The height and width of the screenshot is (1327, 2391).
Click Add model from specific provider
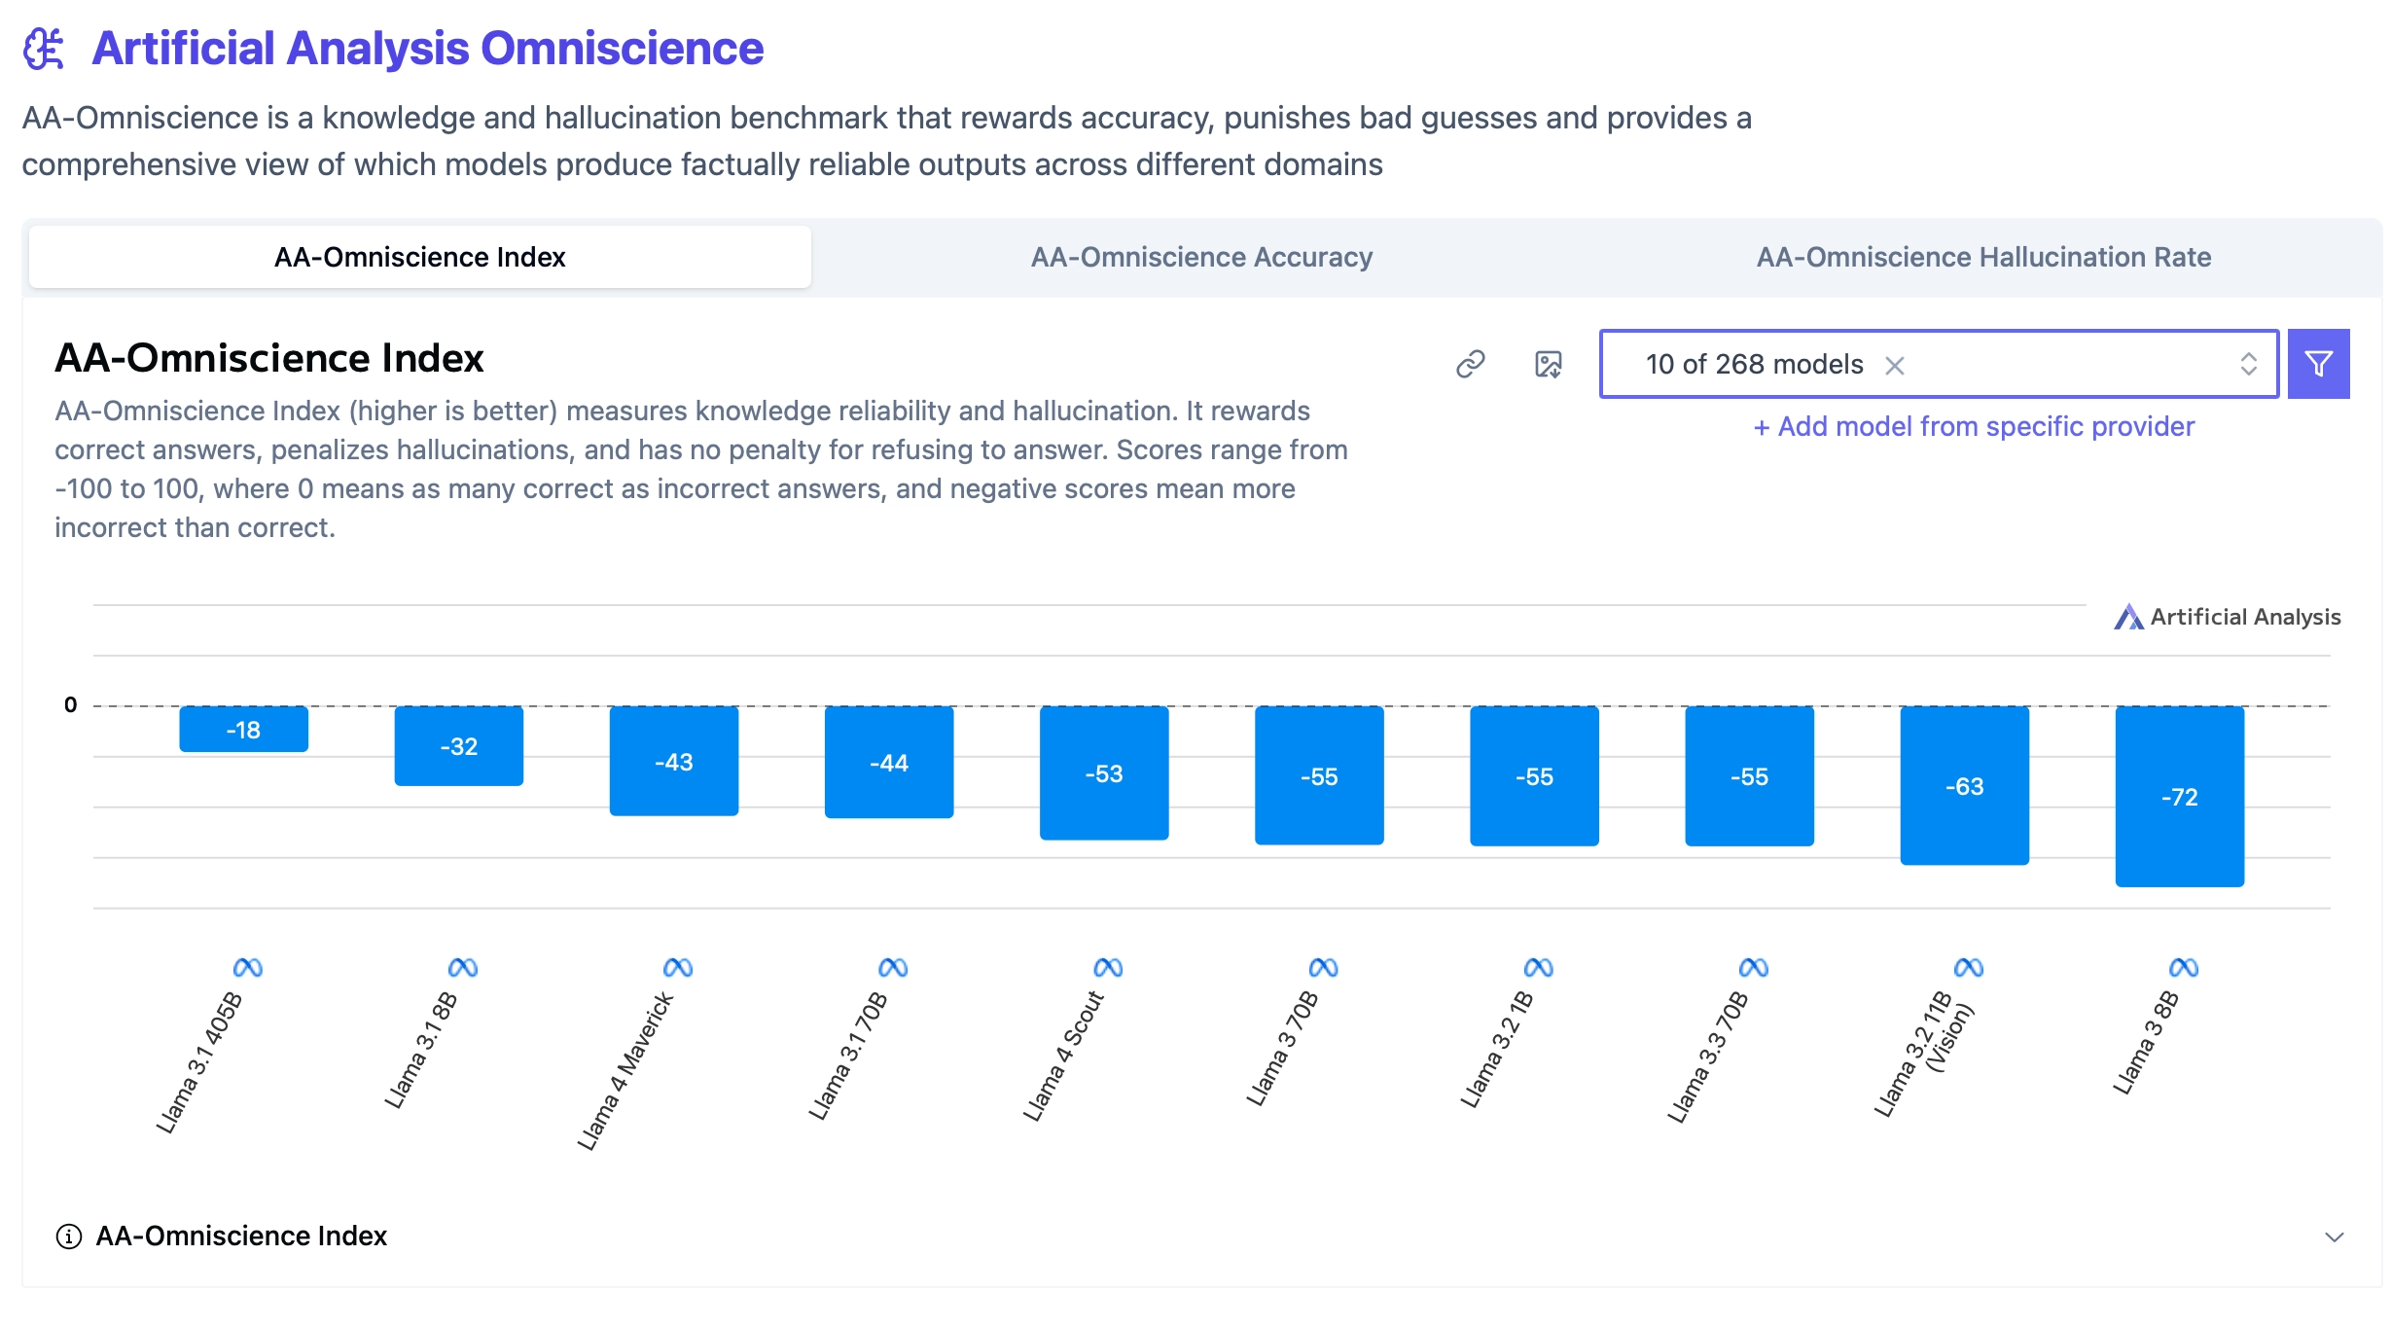[x=1974, y=426]
